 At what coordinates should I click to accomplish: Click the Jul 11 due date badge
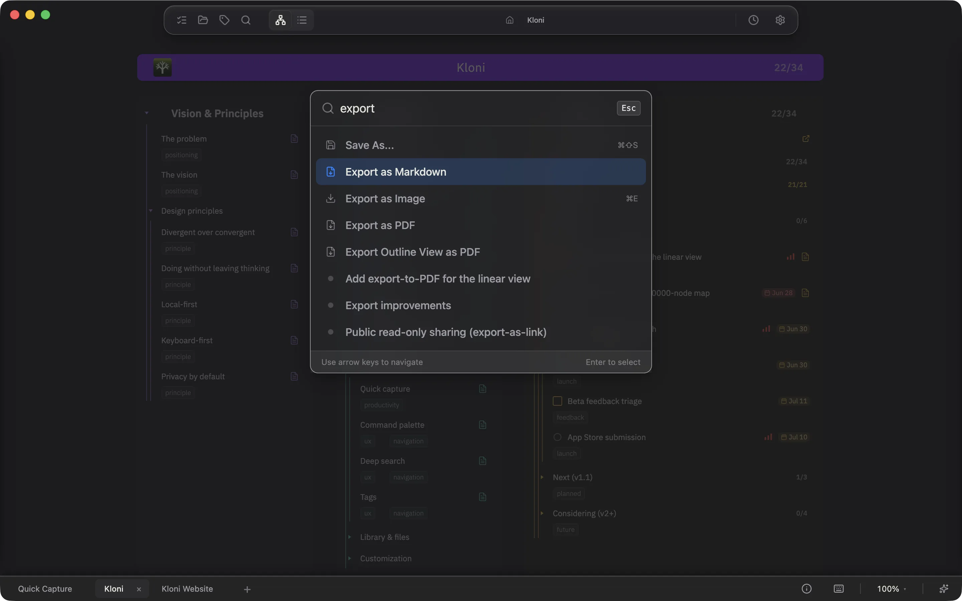click(x=794, y=401)
